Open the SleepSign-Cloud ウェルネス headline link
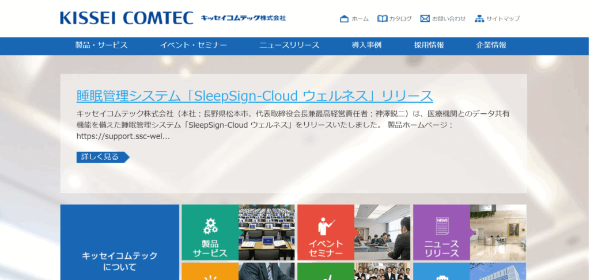Image resolution: width=590 pixels, height=280 pixels. tap(254, 95)
